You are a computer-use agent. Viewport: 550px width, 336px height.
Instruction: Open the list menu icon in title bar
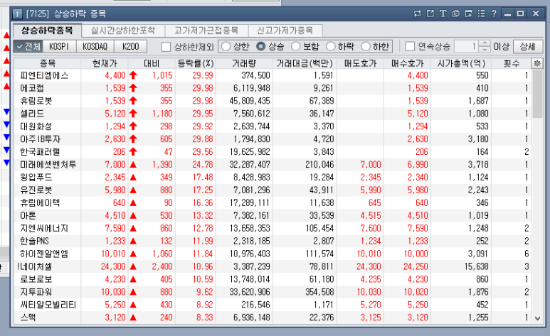[481, 13]
